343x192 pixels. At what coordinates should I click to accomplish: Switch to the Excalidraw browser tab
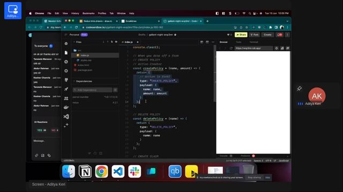140,21
